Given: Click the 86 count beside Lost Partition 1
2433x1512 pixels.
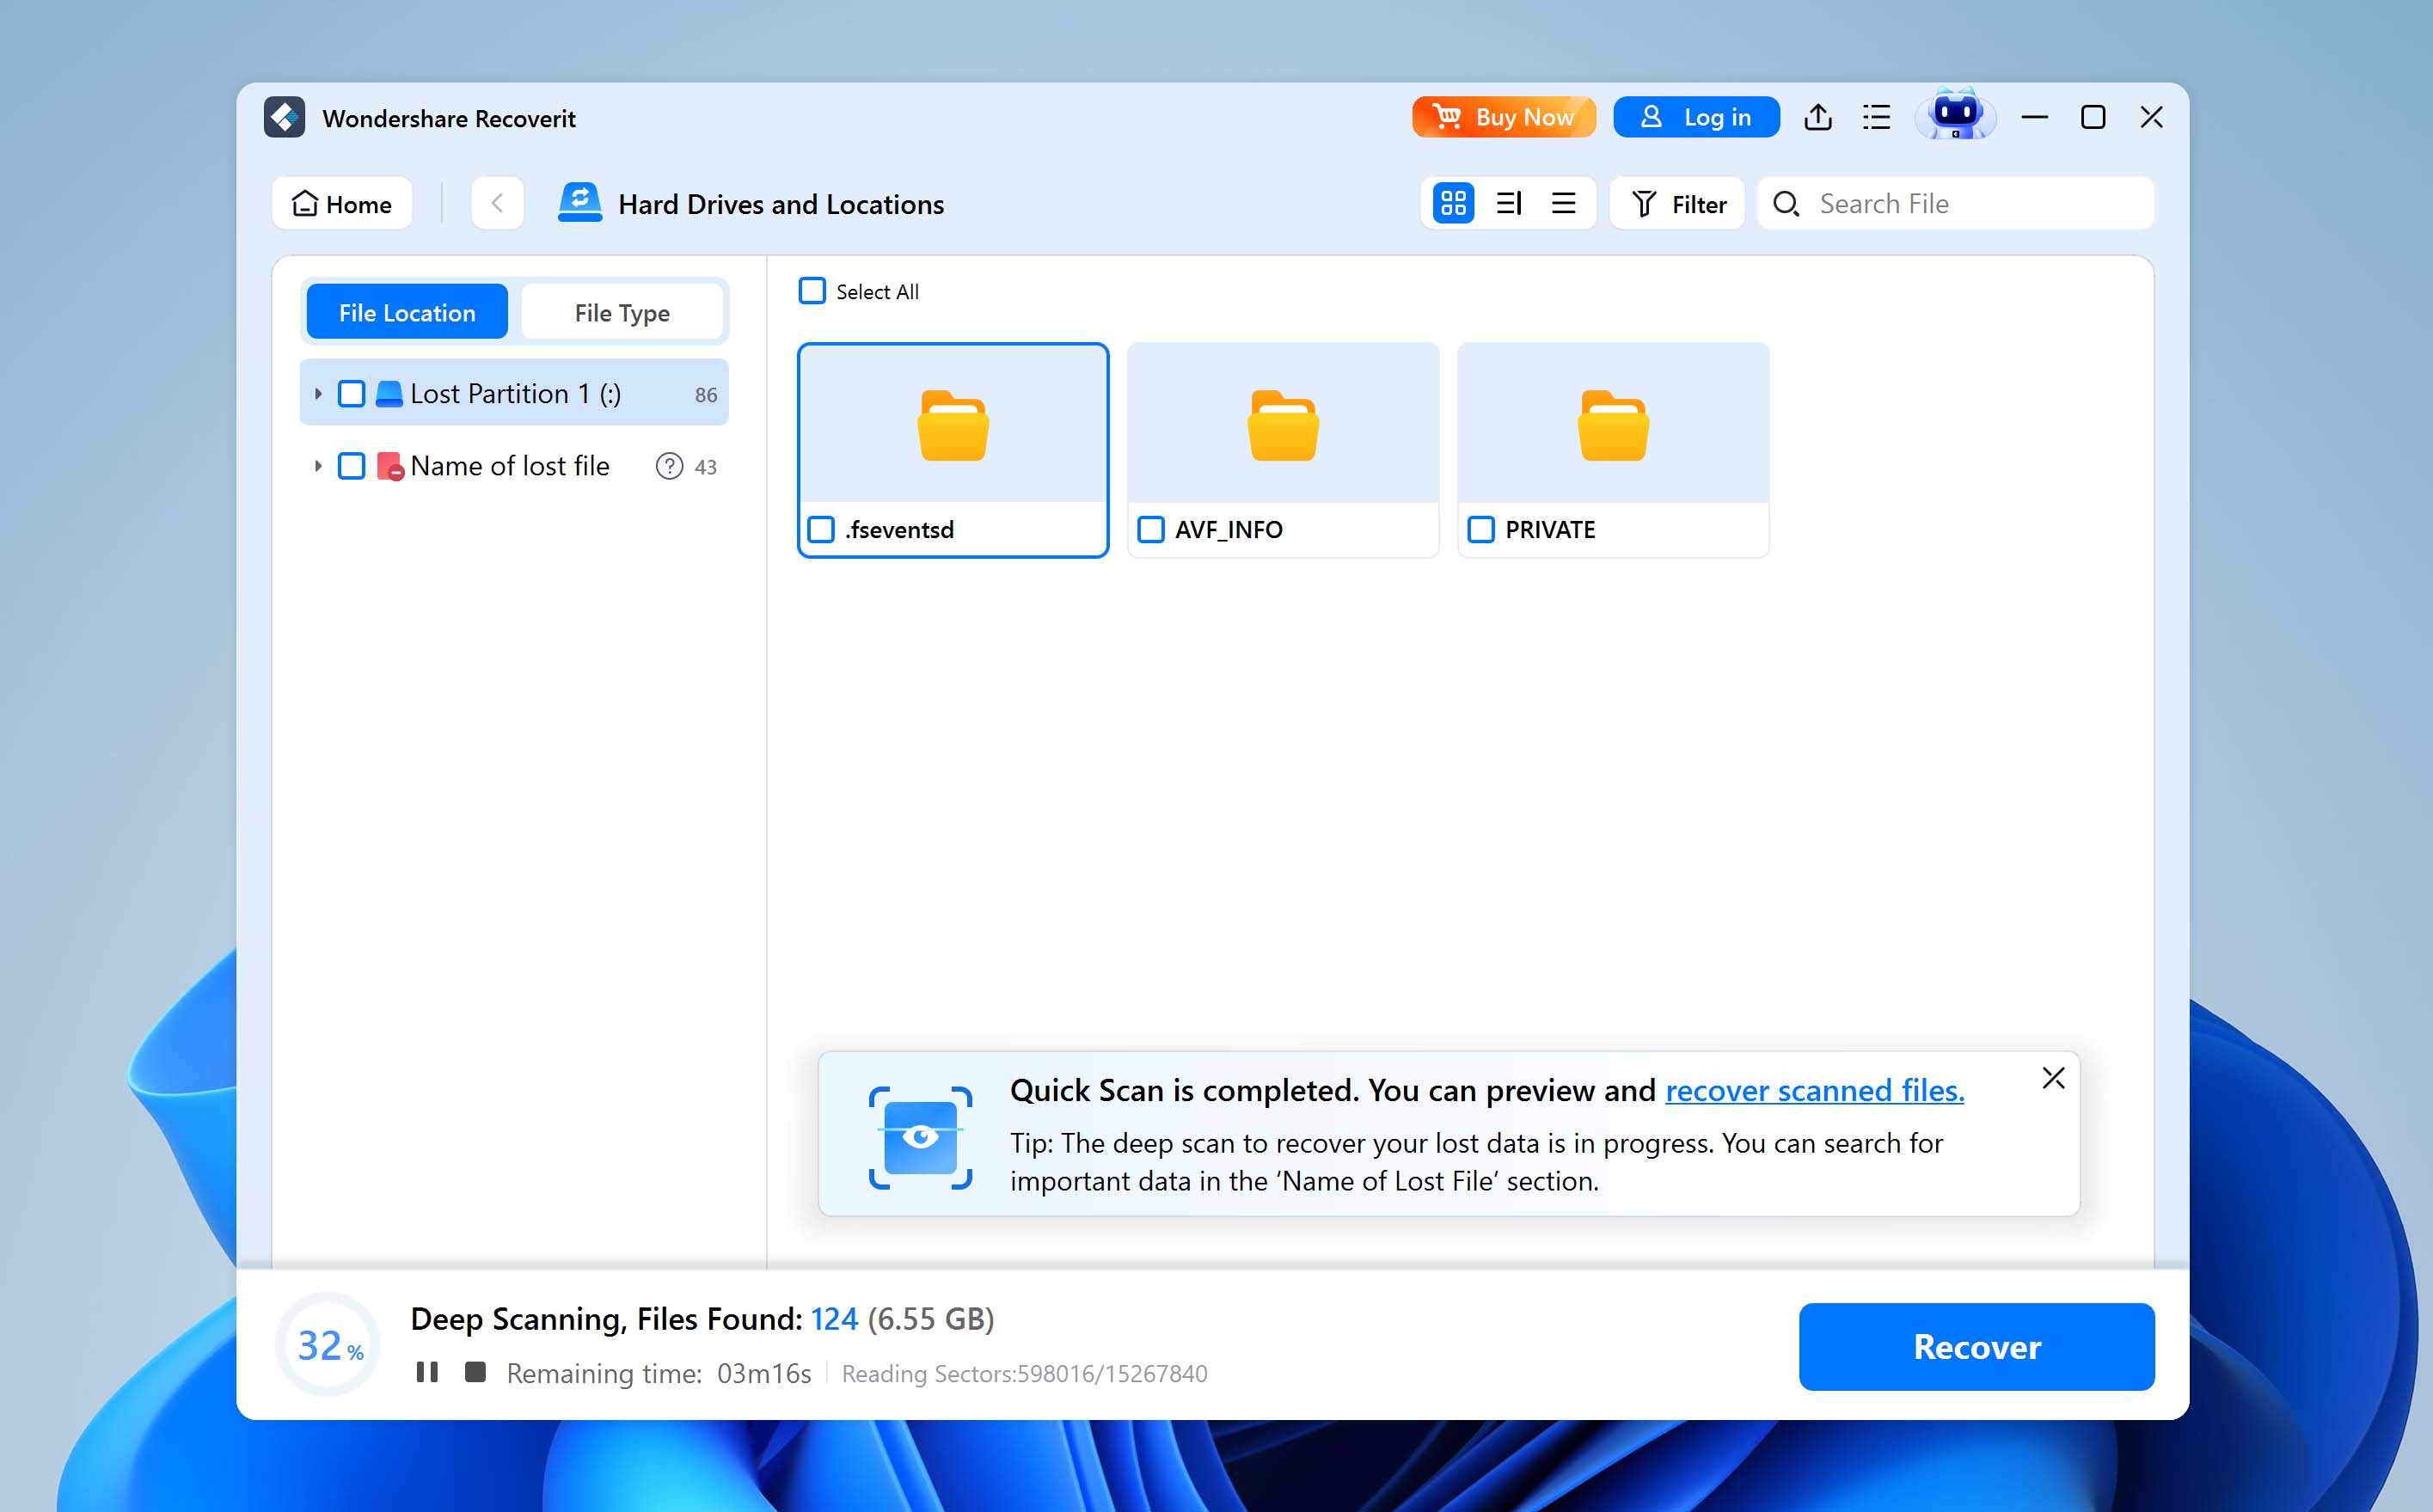Looking at the screenshot, I should [706, 395].
